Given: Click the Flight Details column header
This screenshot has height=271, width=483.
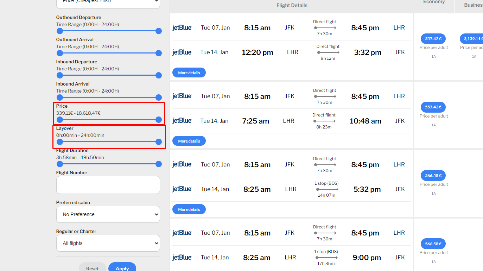Looking at the screenshot, I should [x=292, y=5].
